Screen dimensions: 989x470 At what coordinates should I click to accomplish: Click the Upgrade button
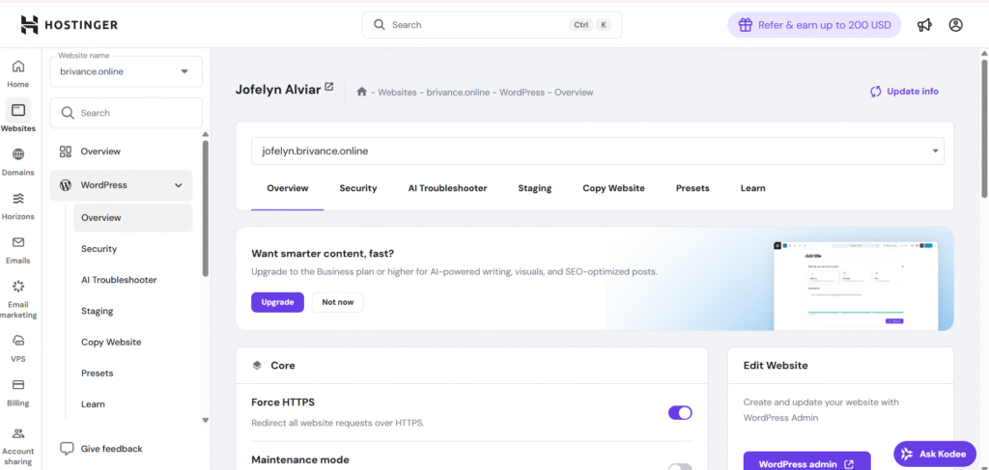pyautogui.click(x=277, y=302)
